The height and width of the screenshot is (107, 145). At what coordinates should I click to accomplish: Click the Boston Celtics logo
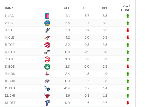coord(47,67)
